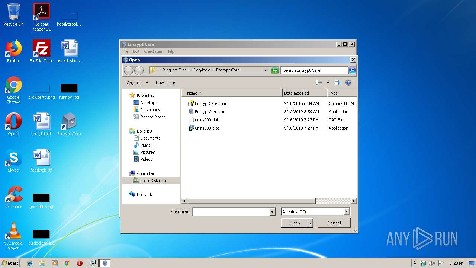Screen dimensions: 476x268
Task: Click the Search Encrypt Care field
Action: (314, 70)
